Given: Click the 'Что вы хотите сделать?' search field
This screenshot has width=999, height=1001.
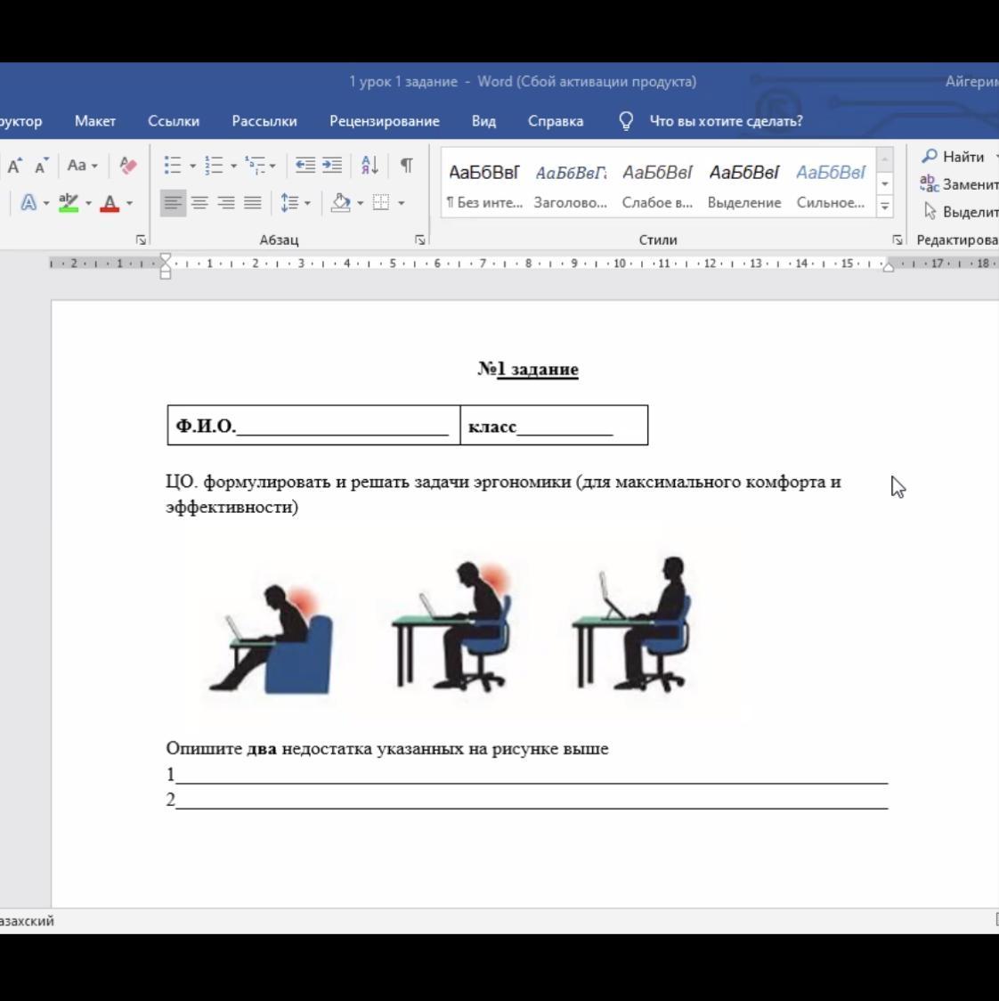Looking at the screenshot, I should pos(725,121).
